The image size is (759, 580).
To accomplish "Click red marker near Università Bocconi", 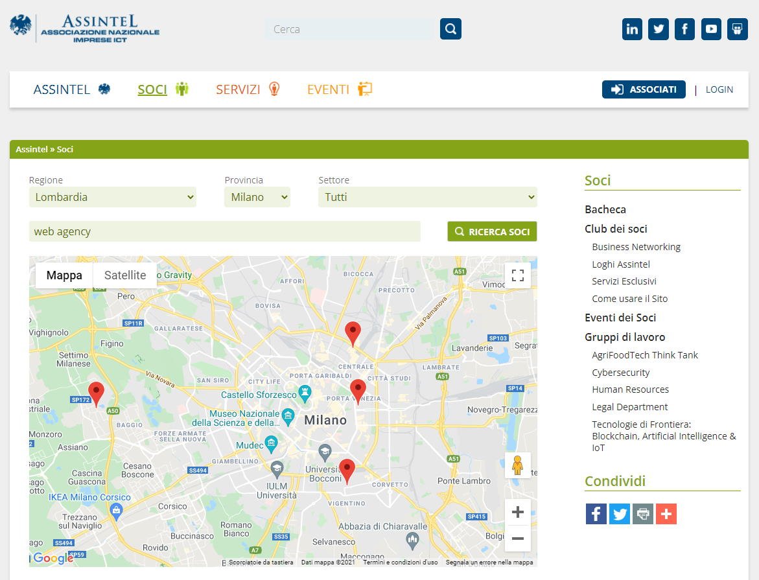I will pos(347,470).
